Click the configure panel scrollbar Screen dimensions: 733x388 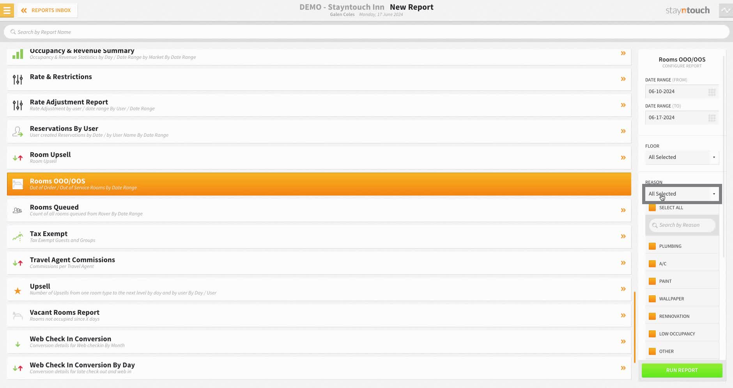pos(724,156)
